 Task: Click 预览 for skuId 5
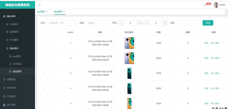pos(206,104)
